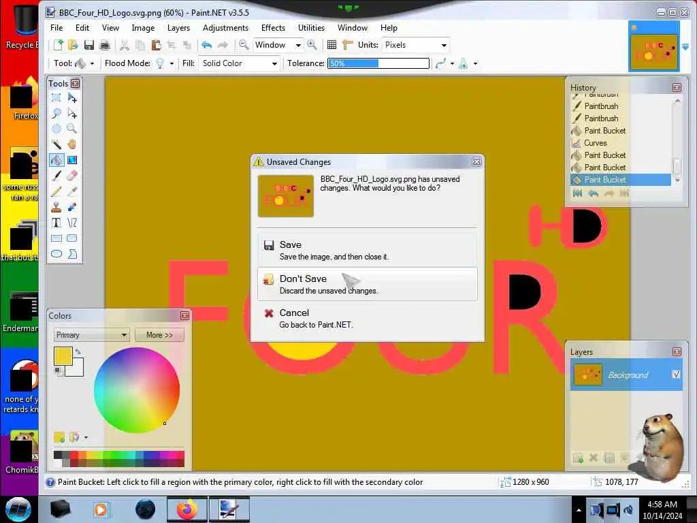The height and width of the screenshot is (523, 697).
Task: Select the Paint Bucket tool
Action: 56,160
